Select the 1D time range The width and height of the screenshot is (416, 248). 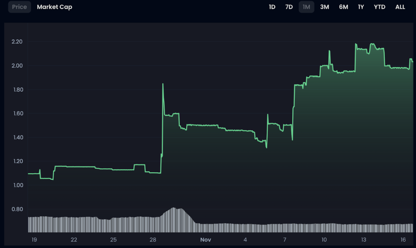(272, 7)
